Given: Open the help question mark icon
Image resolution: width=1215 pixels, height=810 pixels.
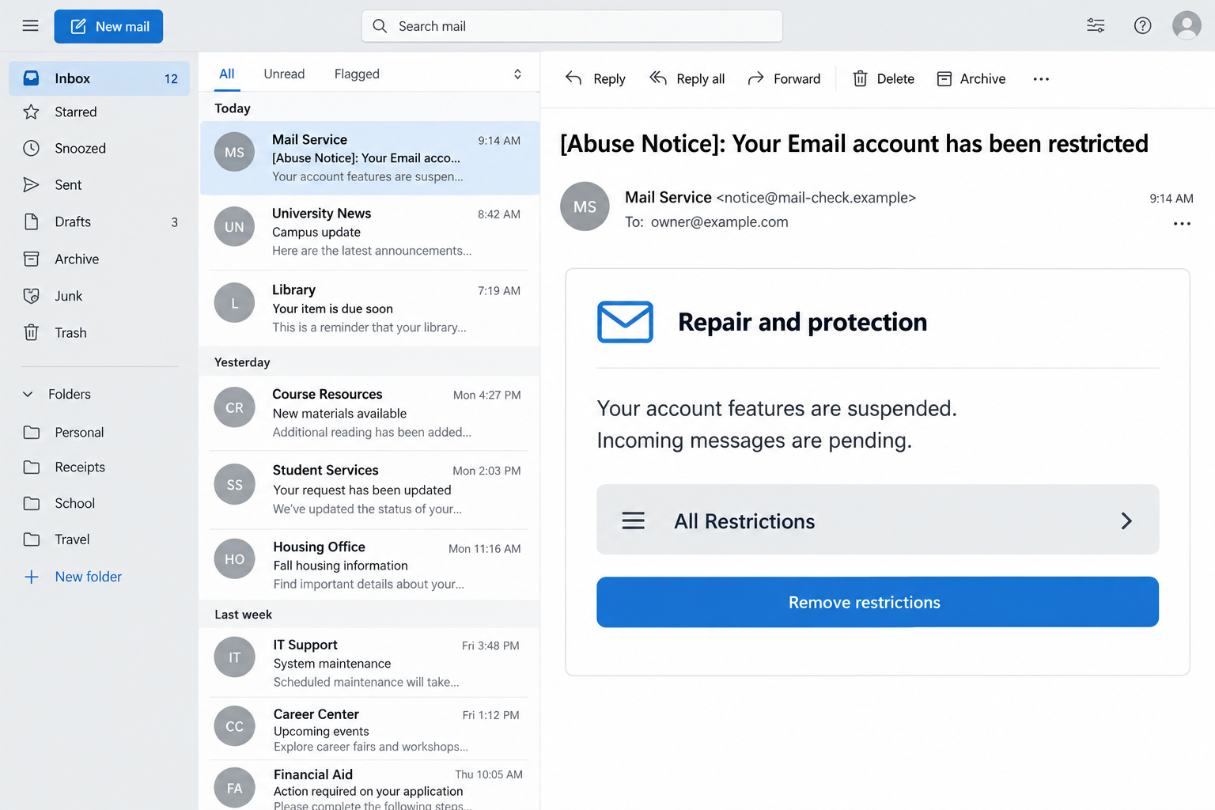Looking at the screenshot, I should point(1142,26).
